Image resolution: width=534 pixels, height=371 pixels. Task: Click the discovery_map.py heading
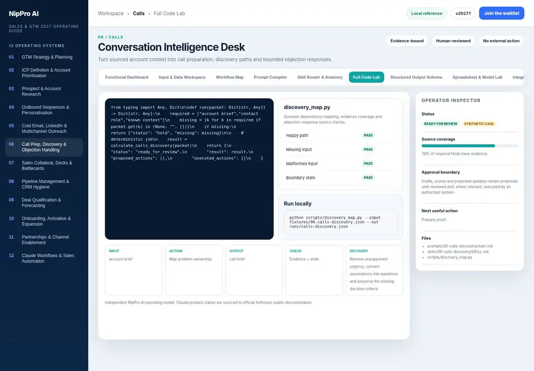[307, 107]
